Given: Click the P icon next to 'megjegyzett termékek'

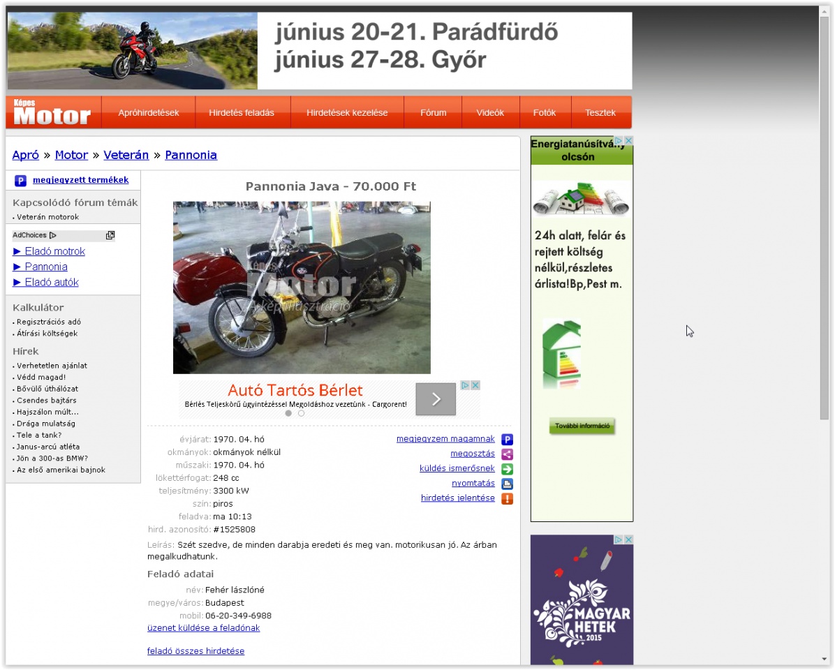Looking at the screenshot, I should (x=20, y=181).
